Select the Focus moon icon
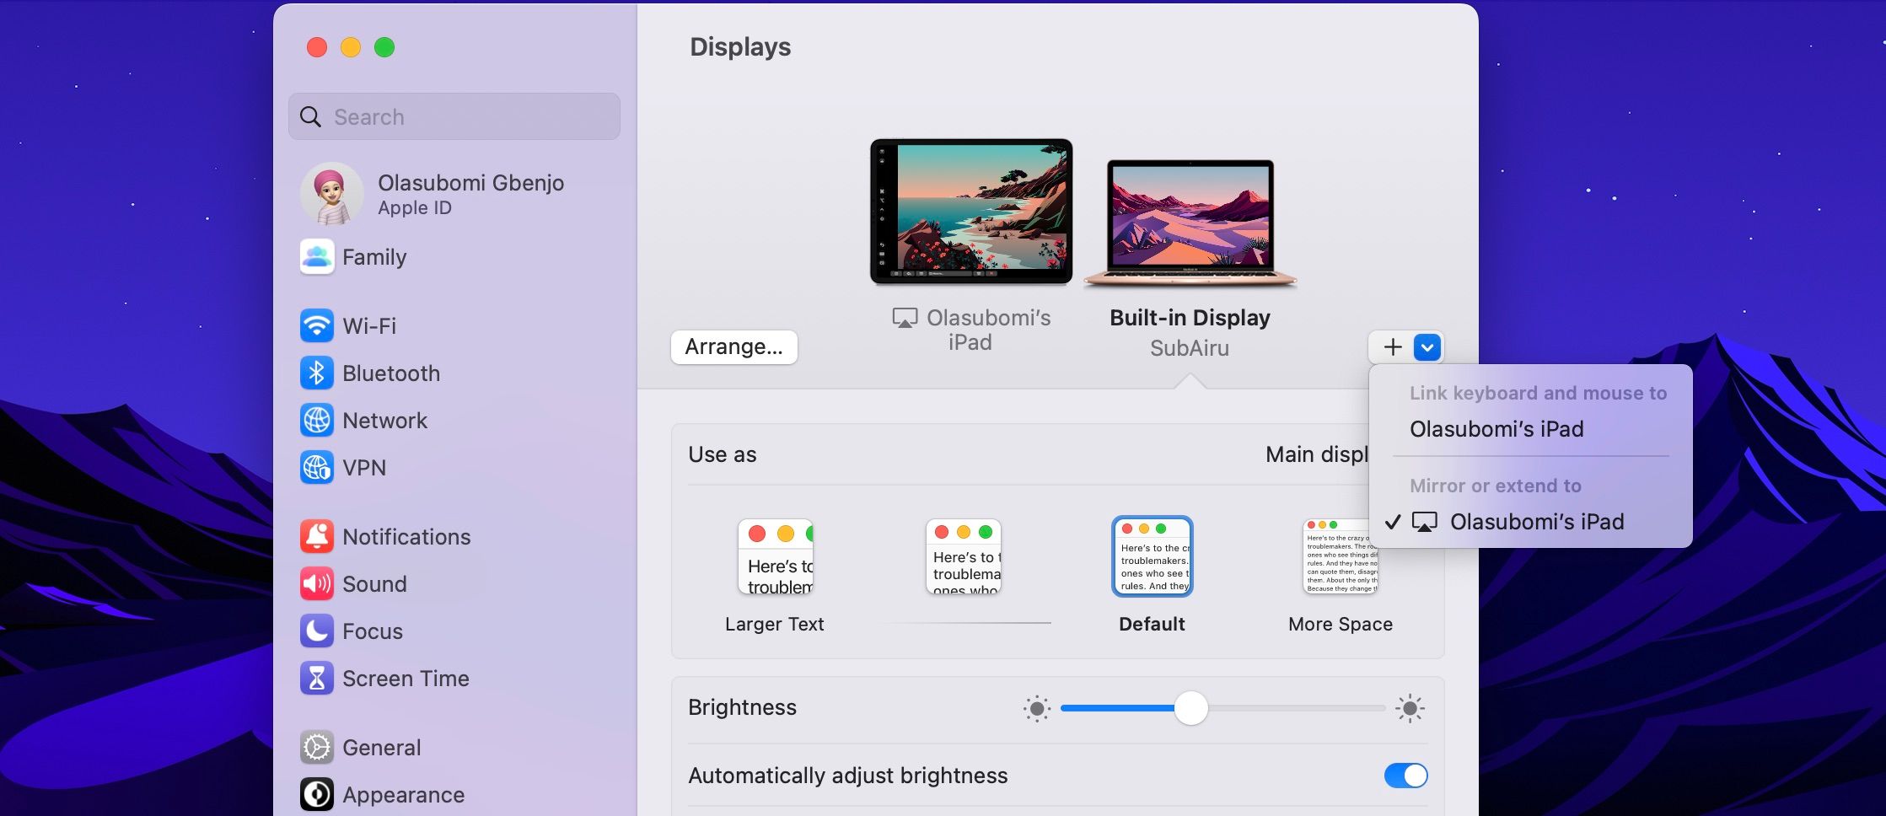This screenshot has width=1886, height=816. point(316,631)
